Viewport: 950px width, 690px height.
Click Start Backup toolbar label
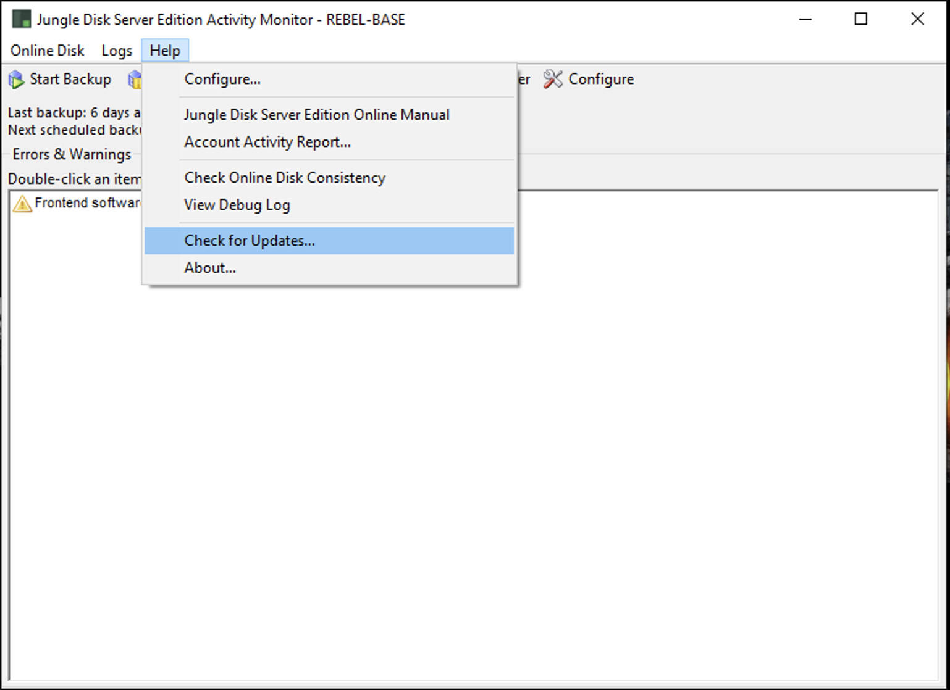point(70,79)
